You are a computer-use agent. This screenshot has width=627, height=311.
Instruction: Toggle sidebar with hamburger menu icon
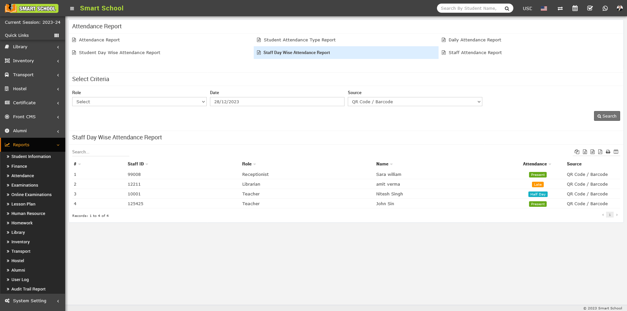click(72, 8)
